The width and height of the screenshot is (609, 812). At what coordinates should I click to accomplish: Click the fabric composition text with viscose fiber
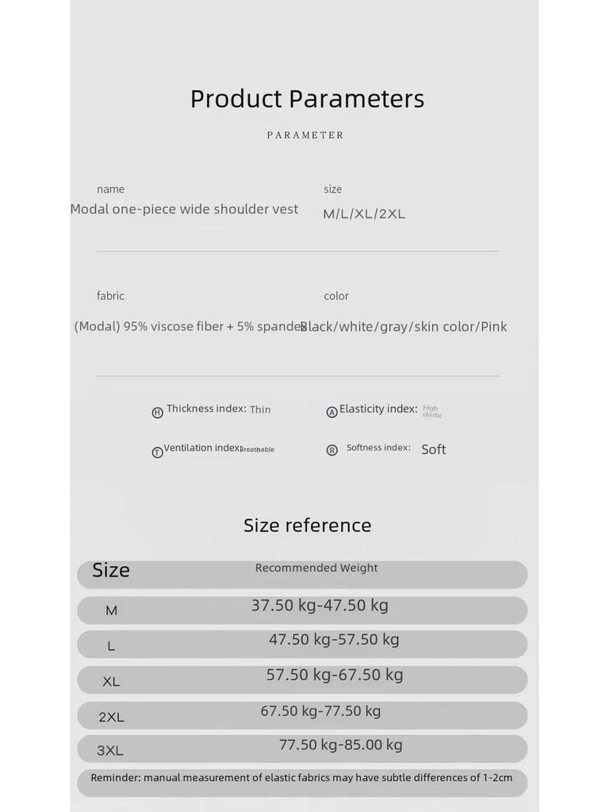190,327
